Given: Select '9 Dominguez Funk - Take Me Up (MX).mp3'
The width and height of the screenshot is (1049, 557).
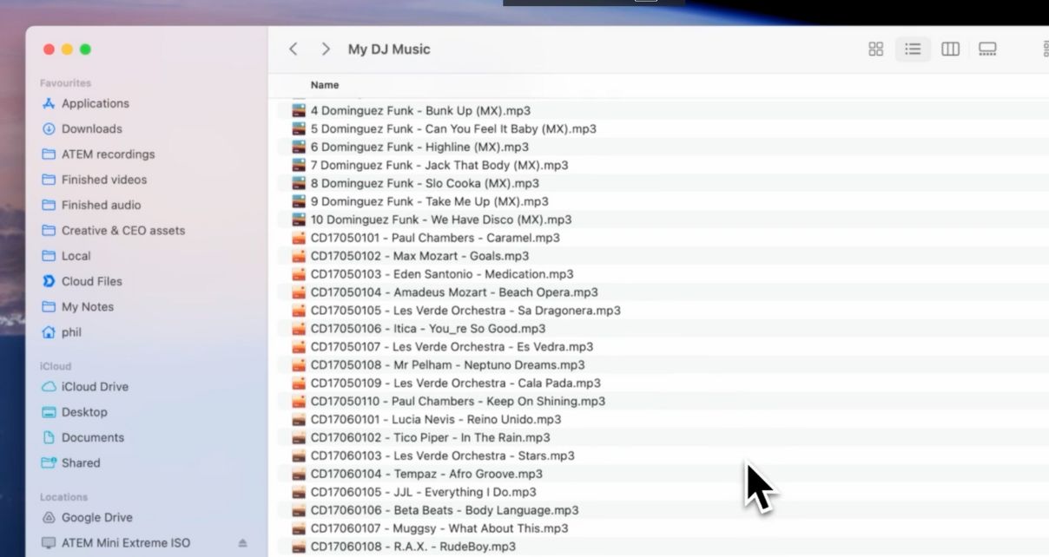Looking at the screenshot, I should (429, 202).
